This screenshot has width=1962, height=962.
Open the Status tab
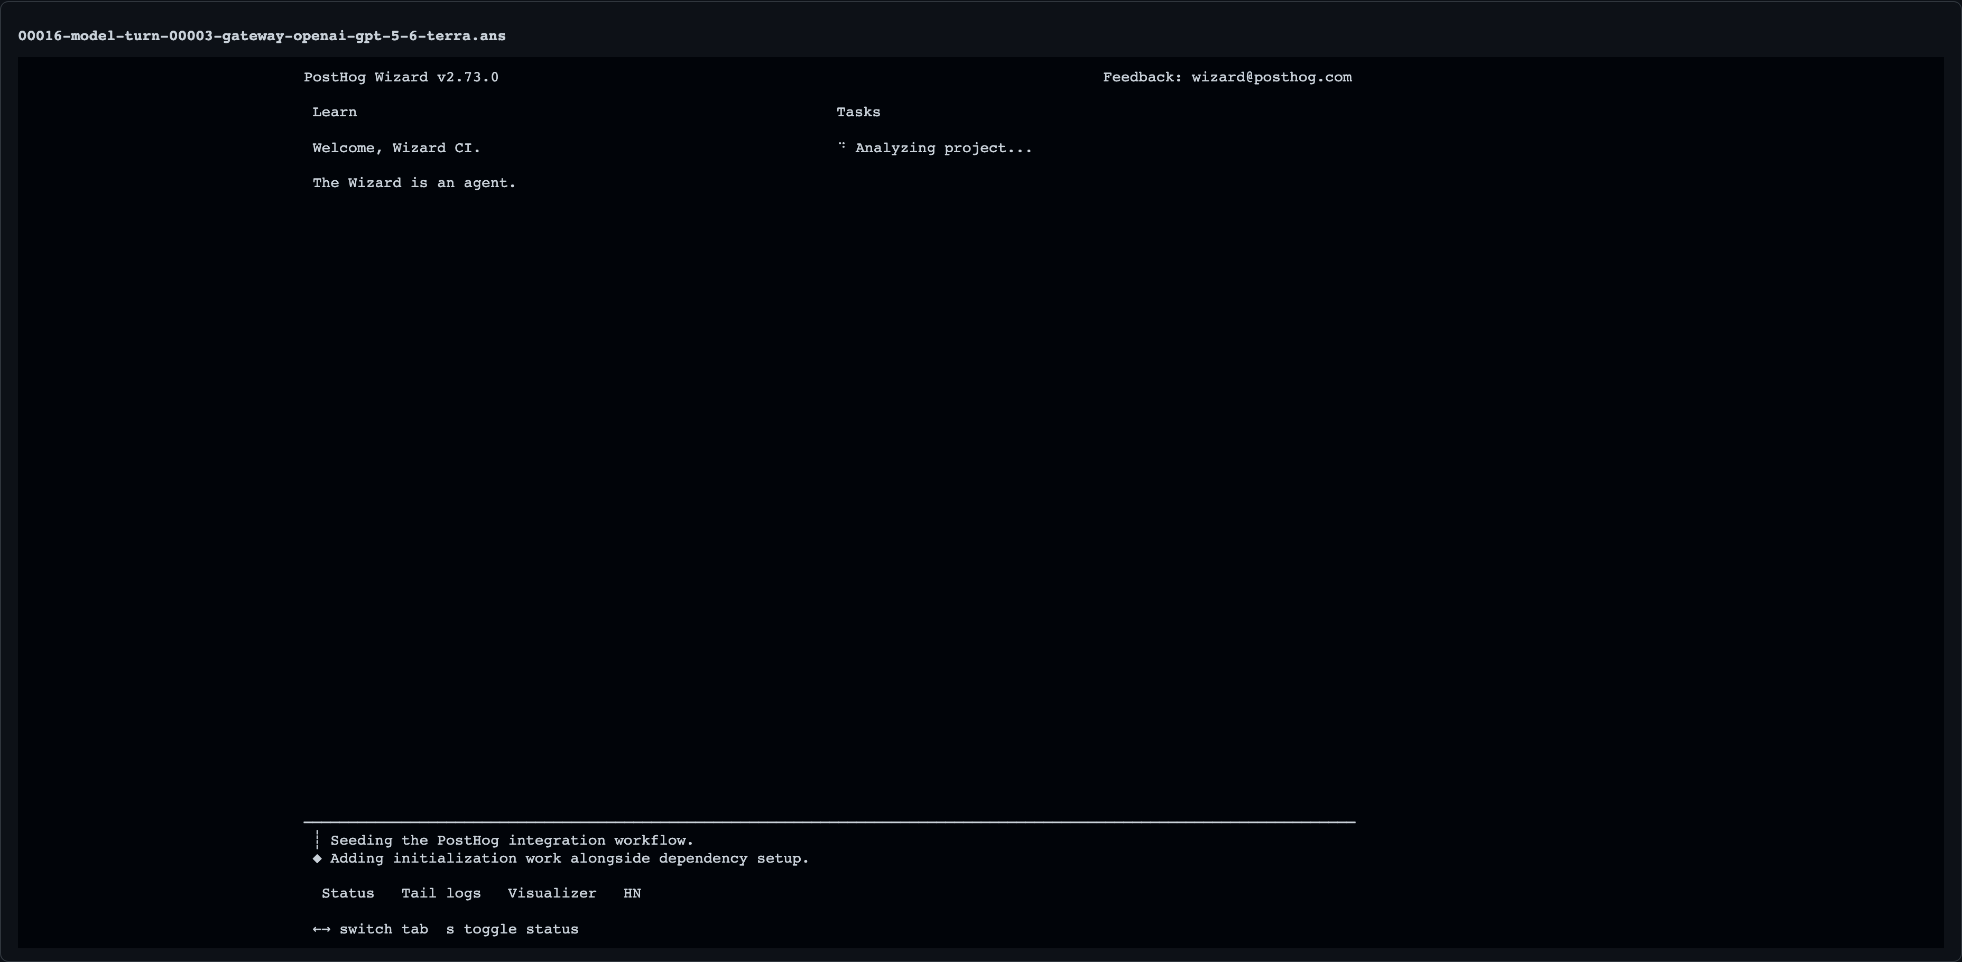[x=347, y=893]
